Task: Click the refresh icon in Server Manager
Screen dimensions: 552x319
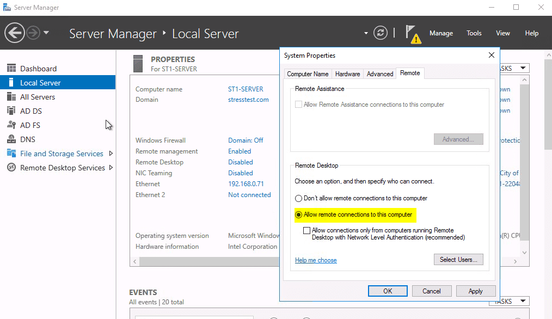Action: coord(380,33)
